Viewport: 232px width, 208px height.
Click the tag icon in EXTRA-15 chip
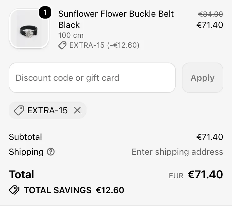coord(19,110)
